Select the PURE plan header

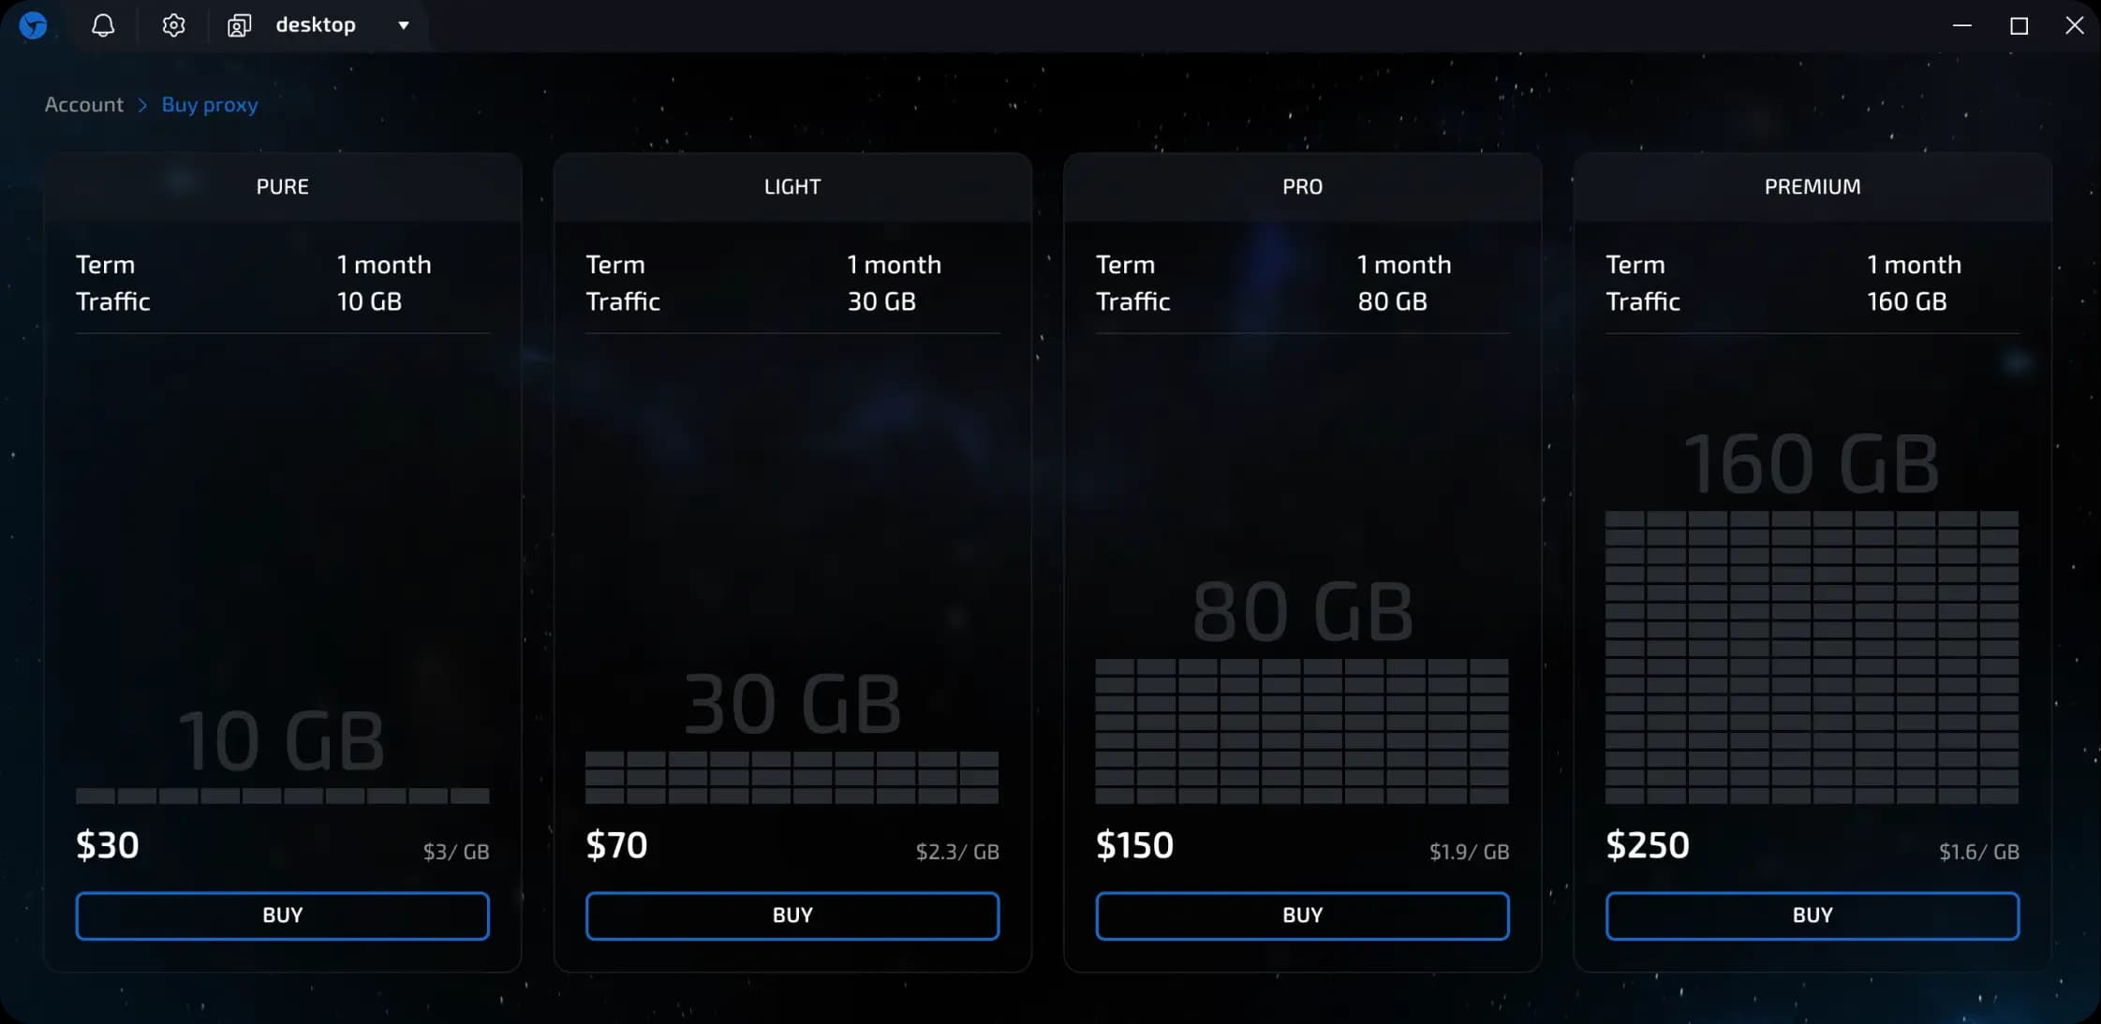click(282, 186)
